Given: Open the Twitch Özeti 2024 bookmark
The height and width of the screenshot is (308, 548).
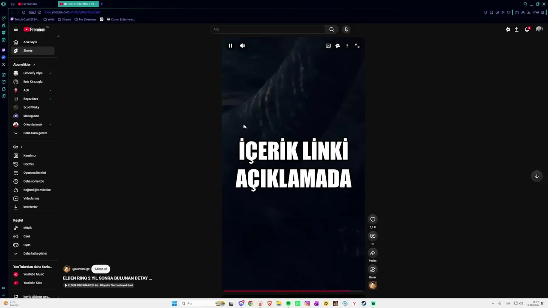Looking at the screenshot, I should (25, 19).
